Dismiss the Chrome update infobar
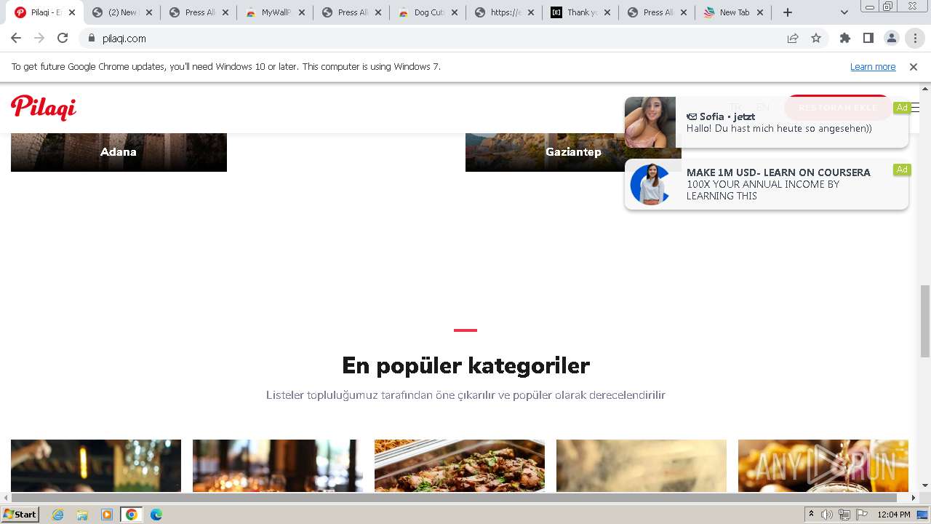The height and width of the screenshot is (524, 931). coord(914,67)
